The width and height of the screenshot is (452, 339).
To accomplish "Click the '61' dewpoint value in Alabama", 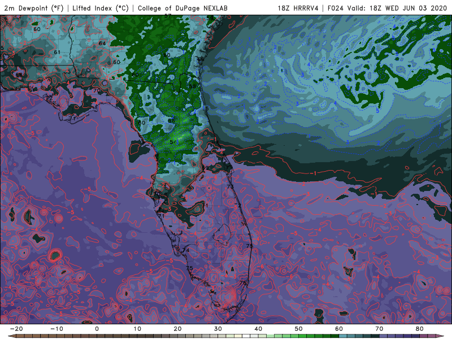I will tap(57, 52).
